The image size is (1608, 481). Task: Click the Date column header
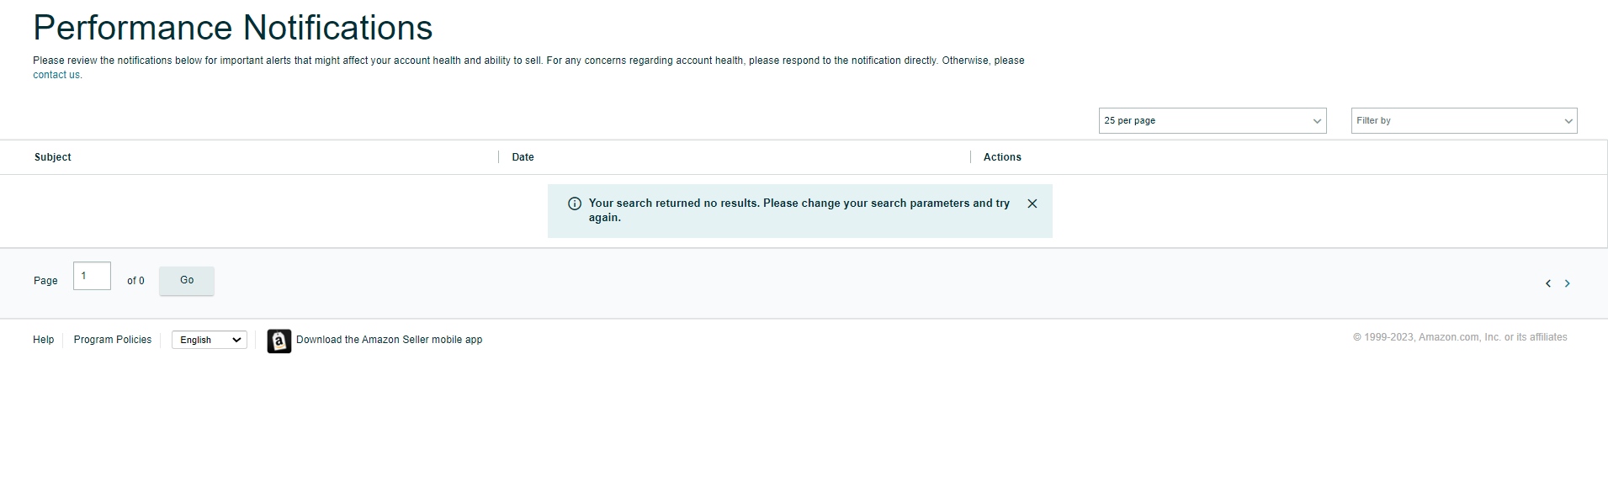(523, 157)
